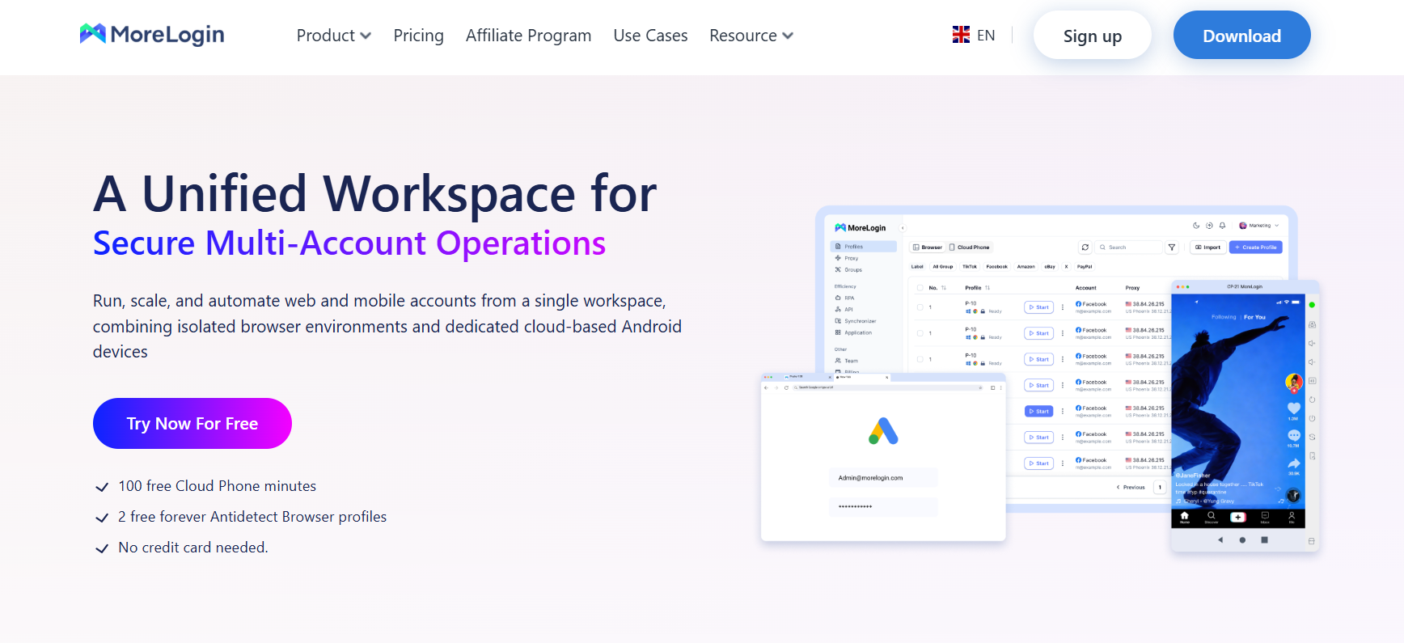The width and height of the screenshot is (1404, 643).
Task: Open Application in the mockup sidebar
Action: [854, 332]
